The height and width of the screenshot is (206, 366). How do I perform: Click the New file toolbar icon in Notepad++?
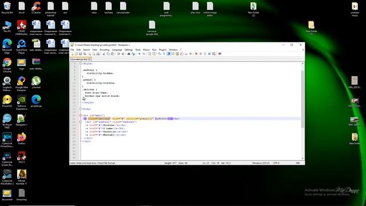click(72, 54)
